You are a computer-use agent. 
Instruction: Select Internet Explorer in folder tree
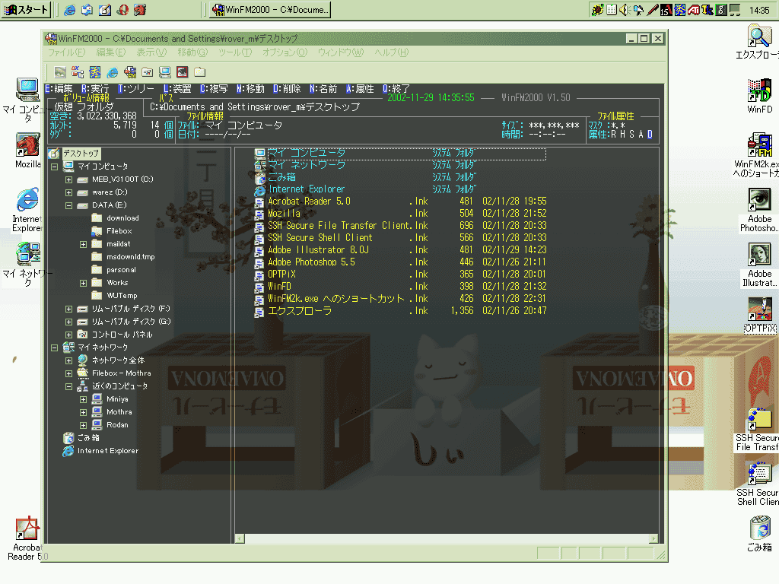pos(108,451)
